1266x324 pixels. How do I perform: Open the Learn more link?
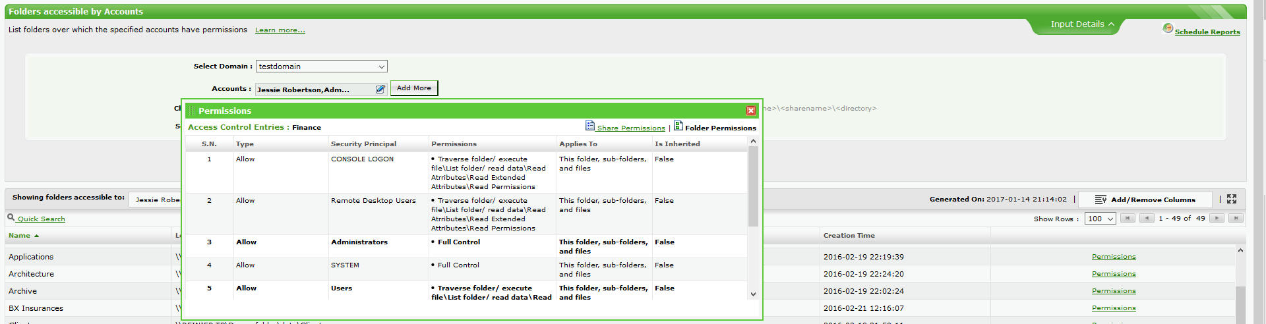[280, 30]
